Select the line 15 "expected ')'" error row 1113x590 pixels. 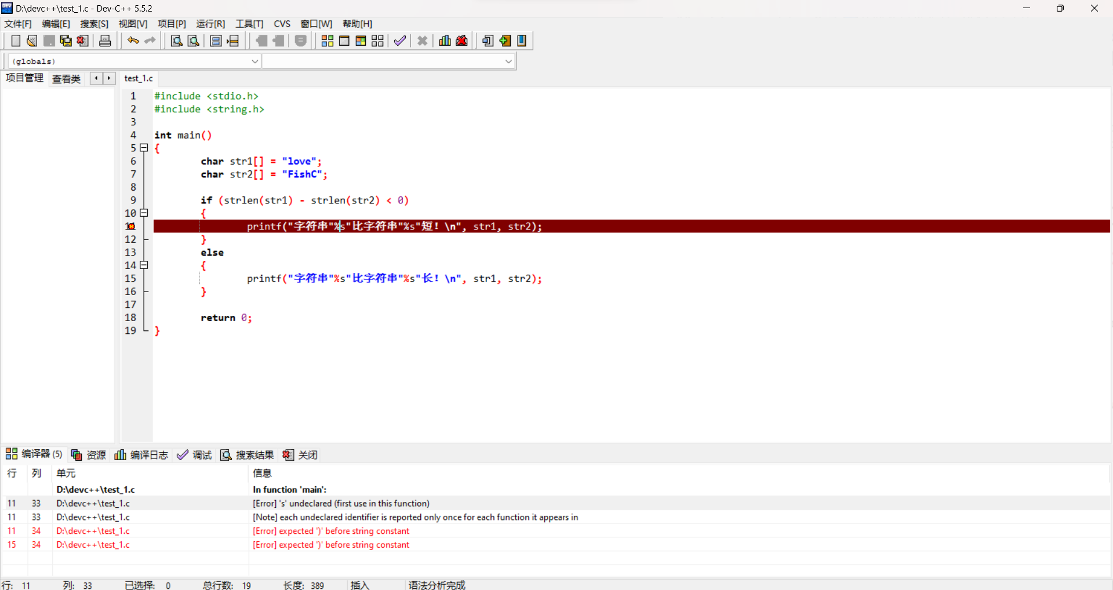point(556,545)
